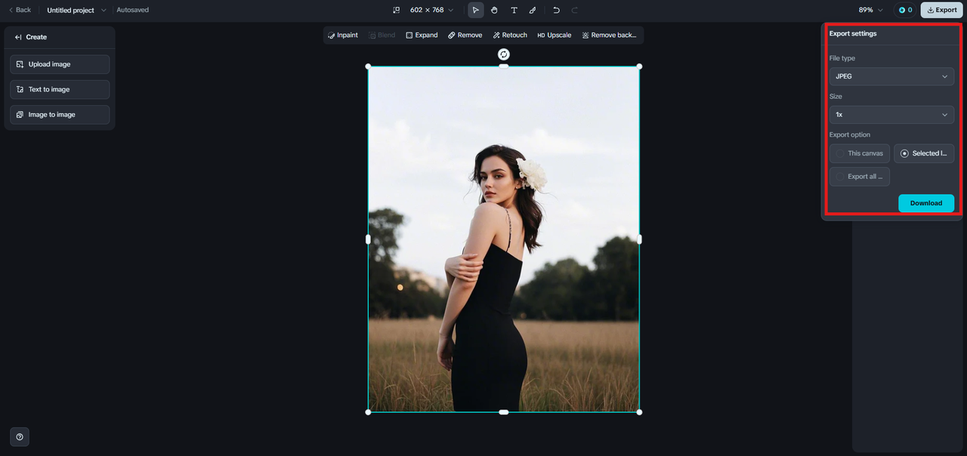Screen dimensions: 967x456
Task: Click the canvas resize icon beside 602 × 768
Action: tap(397, 10)
